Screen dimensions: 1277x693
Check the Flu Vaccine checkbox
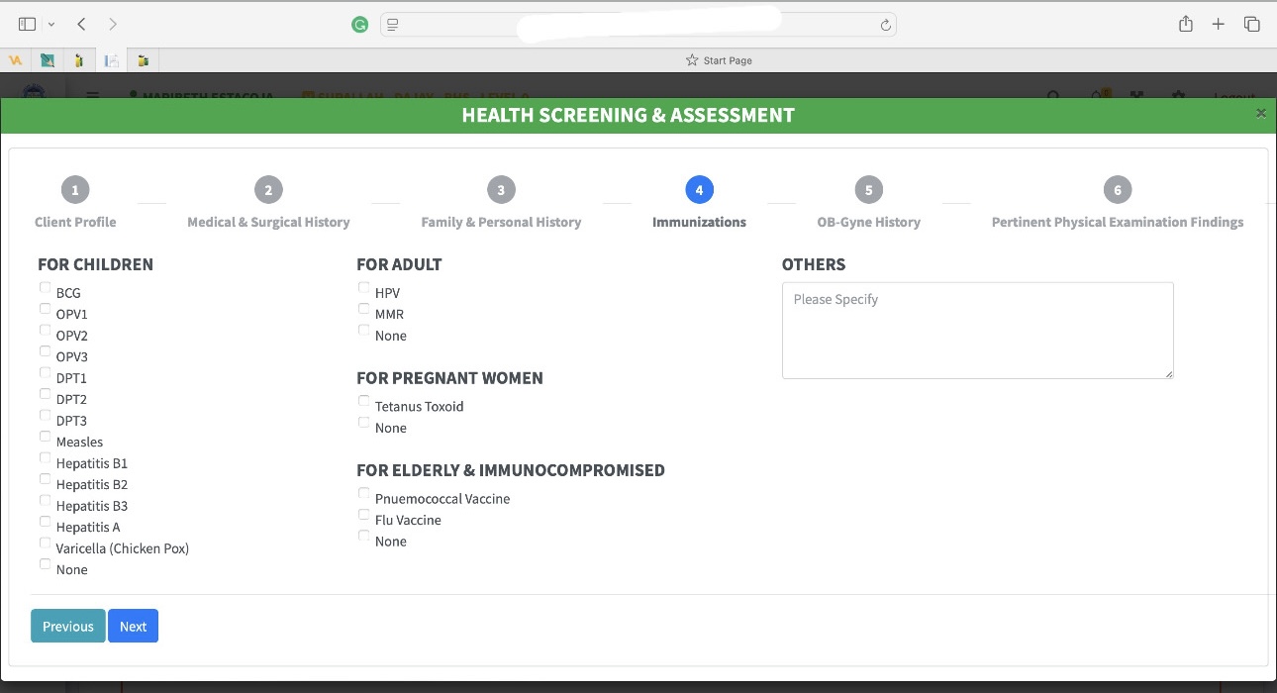point(363,515)
